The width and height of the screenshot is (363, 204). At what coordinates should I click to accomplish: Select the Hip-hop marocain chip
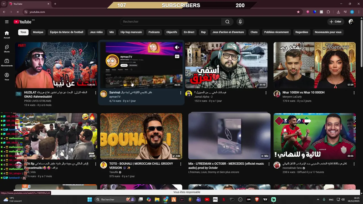[131, 32]
